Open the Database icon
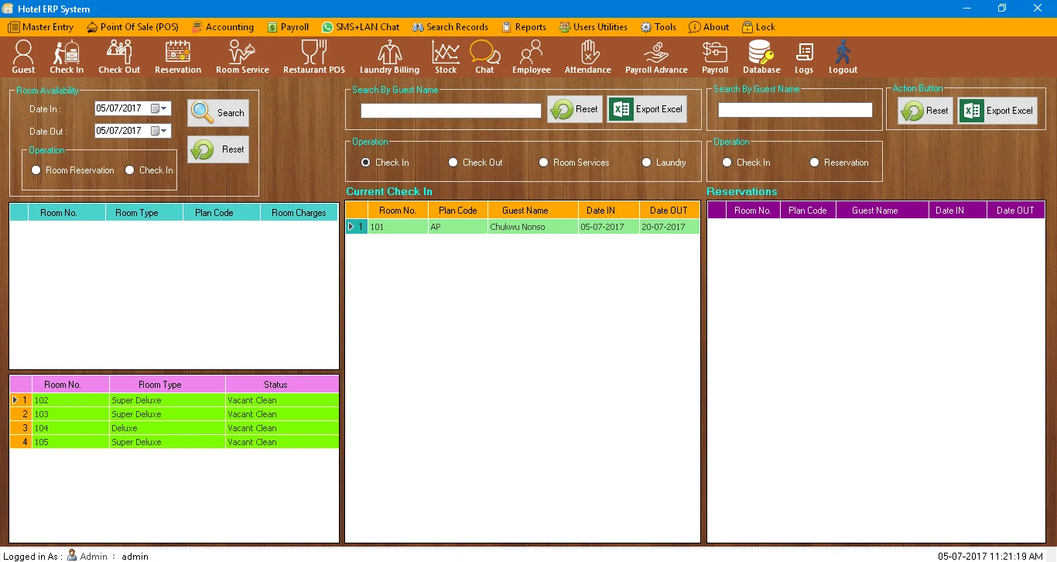1057x562 pixels. pos(761,57)
